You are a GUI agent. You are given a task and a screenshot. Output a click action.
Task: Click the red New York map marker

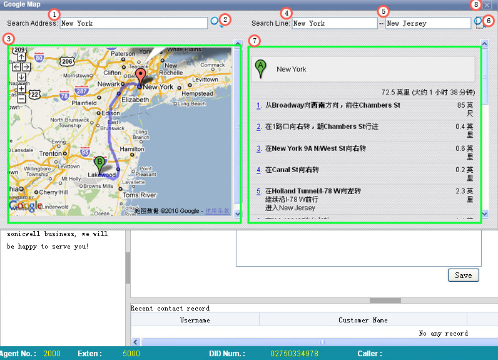pyautogui.click(x=141, y=77)
